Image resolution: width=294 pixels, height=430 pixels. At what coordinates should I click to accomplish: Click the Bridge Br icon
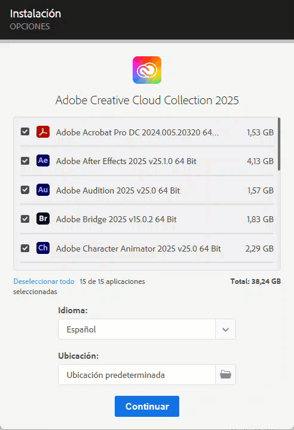point(43,219)
